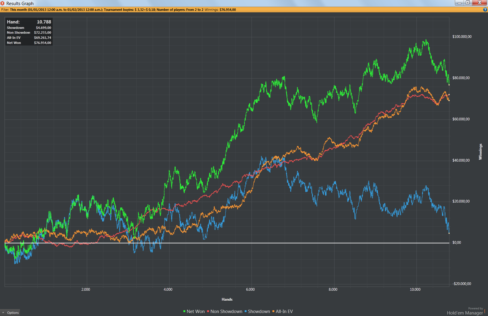Click the -$20.000,00 y-axis label
This screenshot has height=316, width=488.
point(462,284)
